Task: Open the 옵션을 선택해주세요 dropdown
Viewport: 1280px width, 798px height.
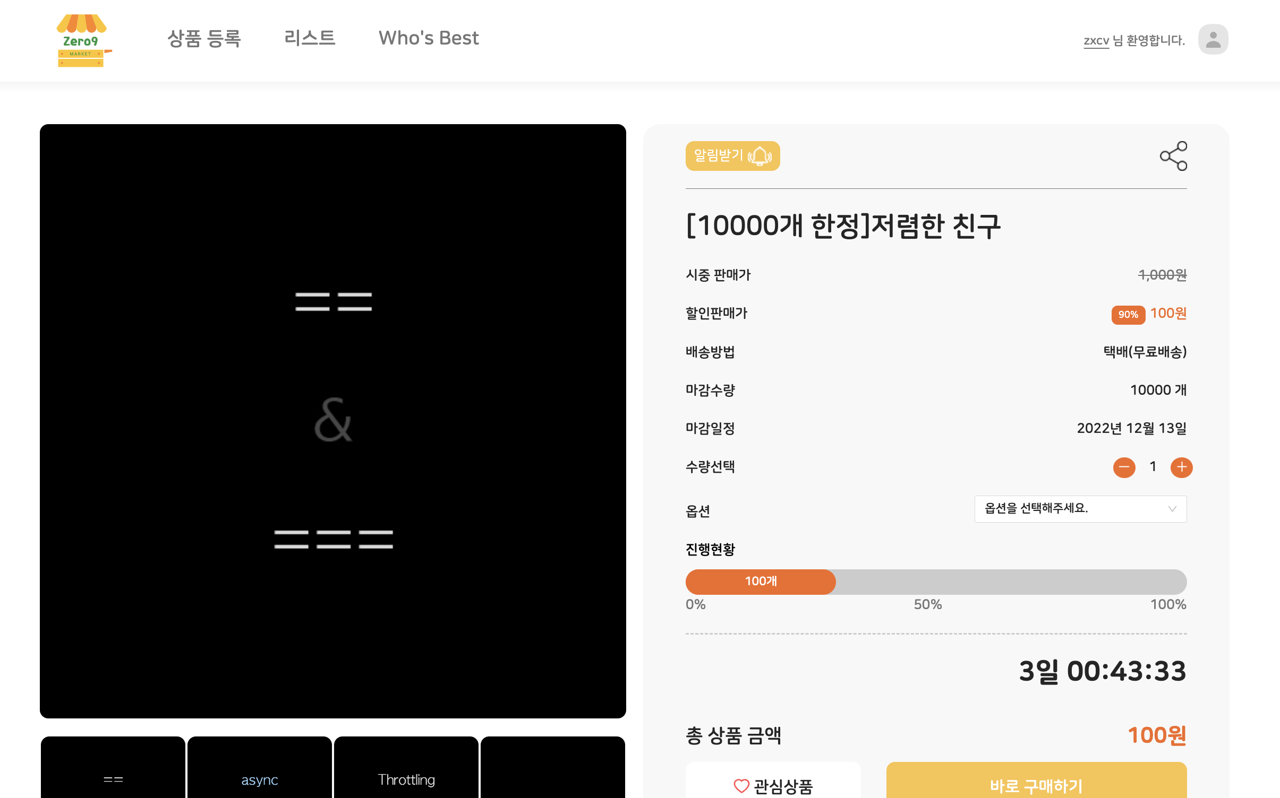Action: point(1068,509)
